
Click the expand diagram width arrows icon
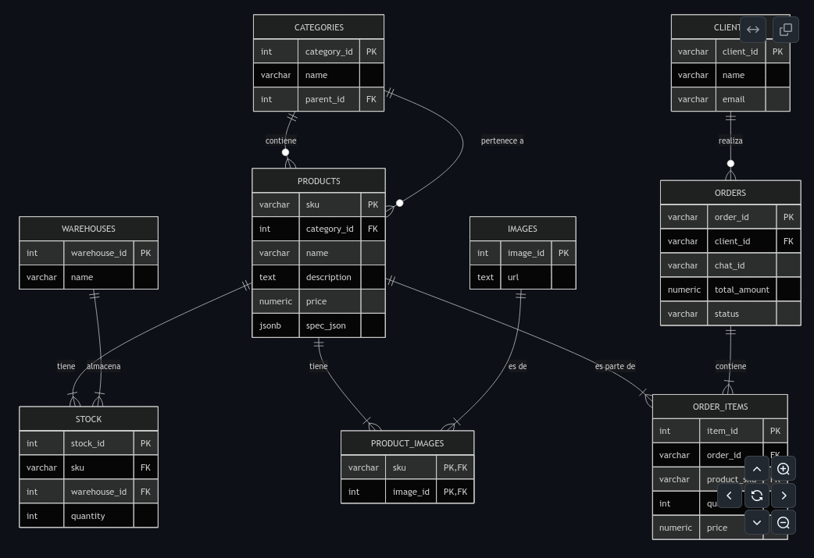tap(753, 30)
